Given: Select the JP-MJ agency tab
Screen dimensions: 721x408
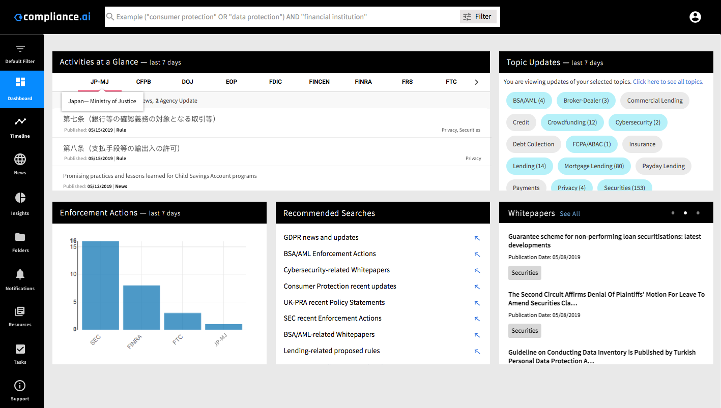Looking at the screenshot, I should pos(100,82).
